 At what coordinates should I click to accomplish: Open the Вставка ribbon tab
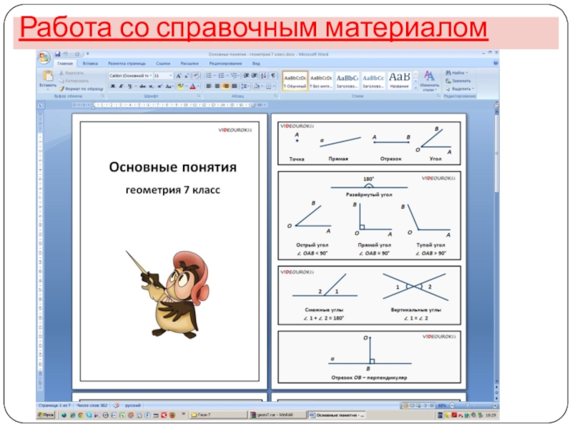coord(90,64)
